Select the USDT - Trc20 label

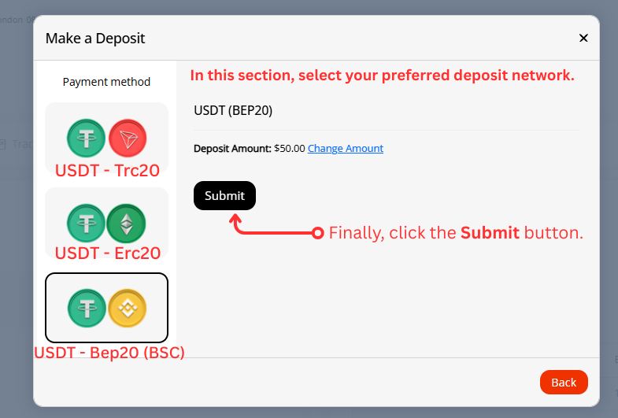click(x=107, y=169)
